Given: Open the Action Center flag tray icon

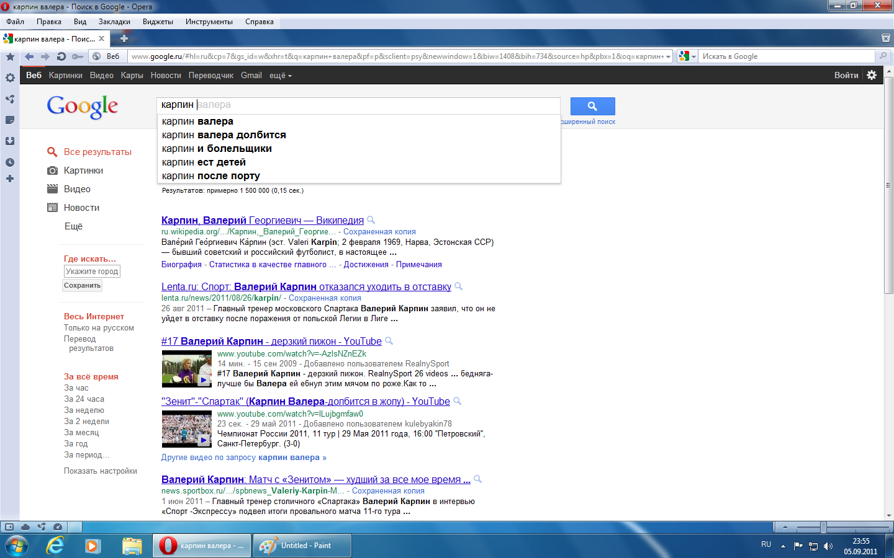Looking at the screenshot, I should (x=798, y=546).
